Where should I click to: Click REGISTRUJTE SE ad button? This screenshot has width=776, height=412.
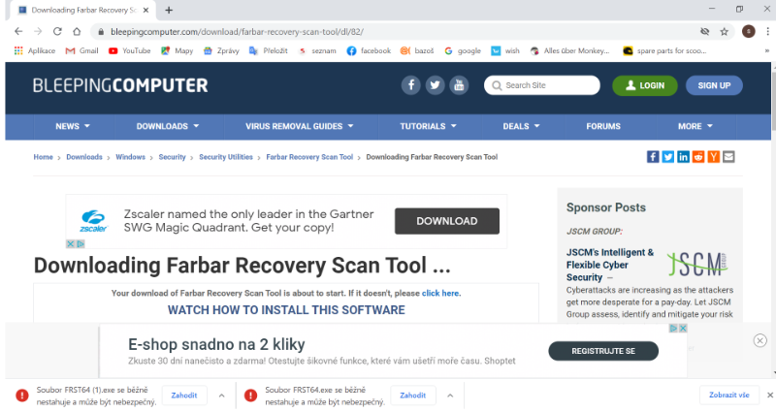click(603, 351)
